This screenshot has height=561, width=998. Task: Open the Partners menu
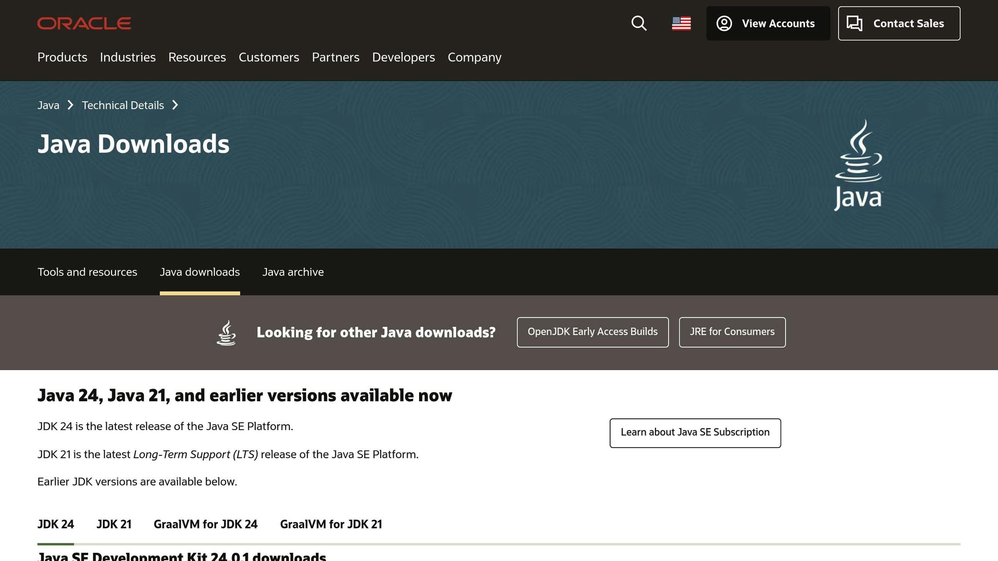336,57
